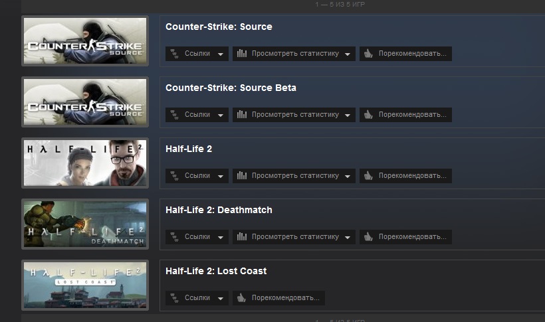
Task: Click Порекомендовать label for Counter-Strike: Source
Action: [413, 54]
